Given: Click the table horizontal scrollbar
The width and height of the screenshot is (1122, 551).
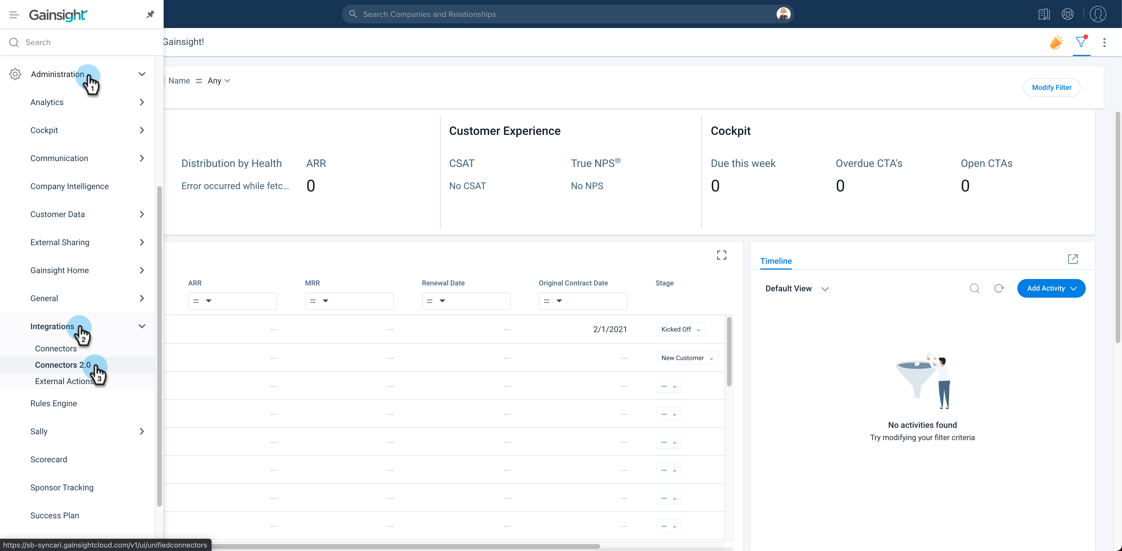Looking at the screenshot, I should 405,546.
